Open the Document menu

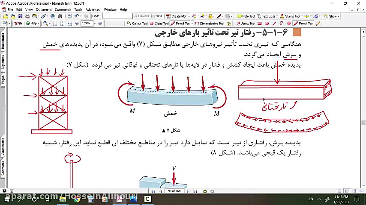click(x=44, y=9)
